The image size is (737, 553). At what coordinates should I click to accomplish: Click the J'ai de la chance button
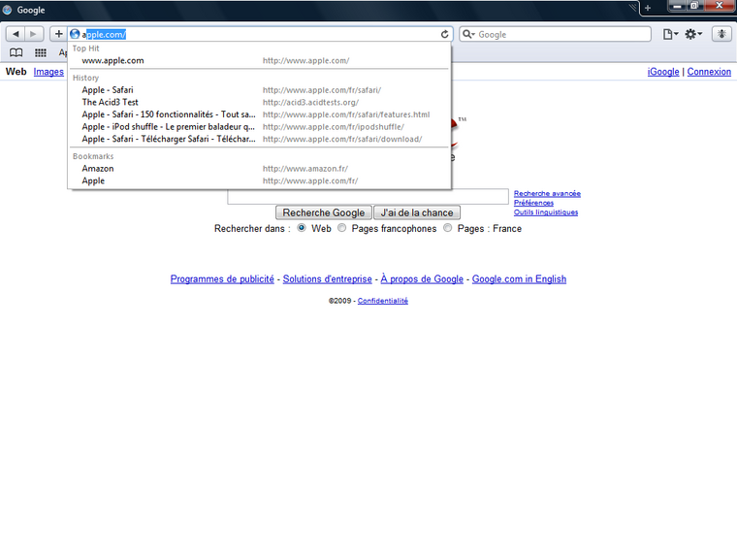tap(417, 212)
